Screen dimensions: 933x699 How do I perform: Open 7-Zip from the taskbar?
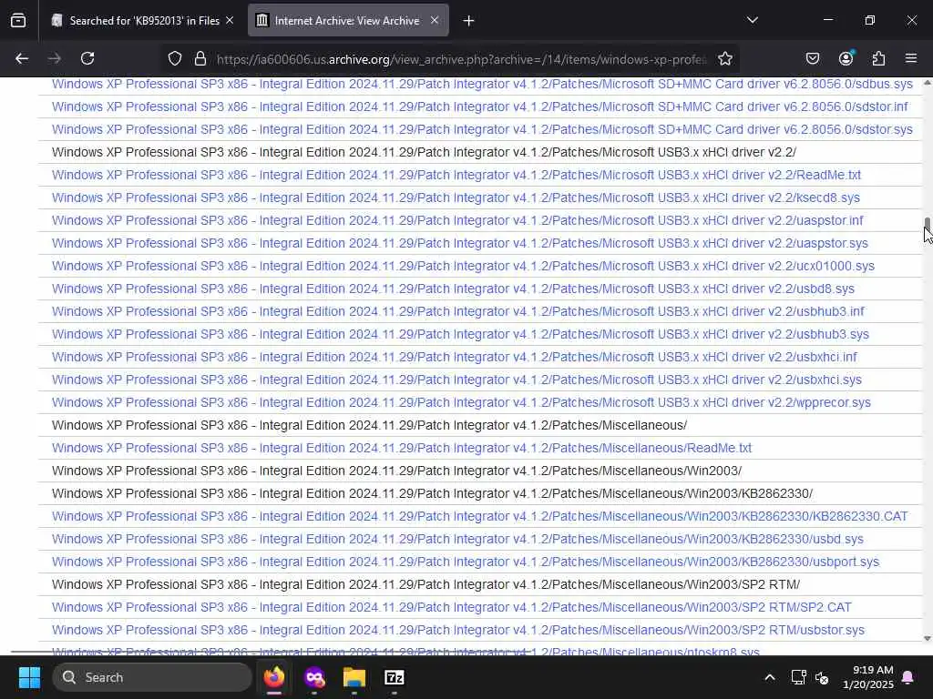(x=394, y=677)
